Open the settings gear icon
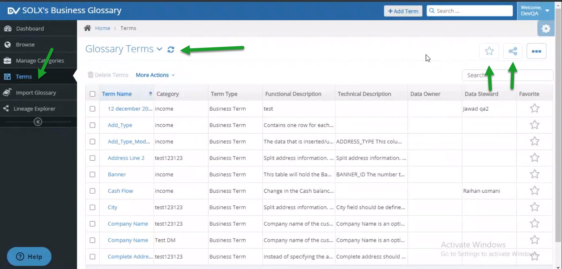562x269 pixels. click(x=546, y=29)
